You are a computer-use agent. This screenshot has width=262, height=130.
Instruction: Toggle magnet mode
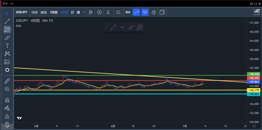(7, 100)
